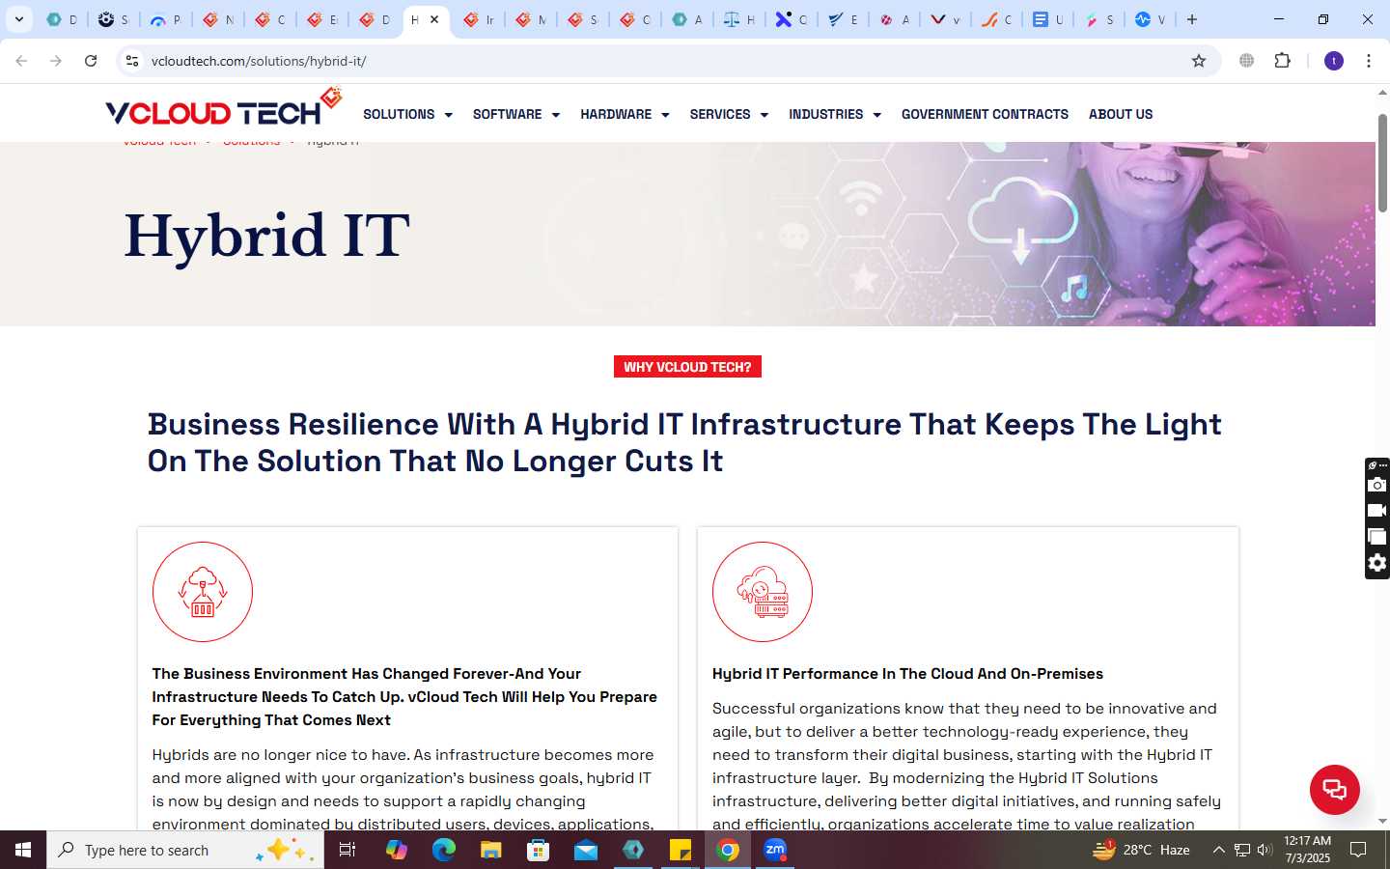
Task: Open ABOUT US menu item
Action: [x=1121, y=114]
